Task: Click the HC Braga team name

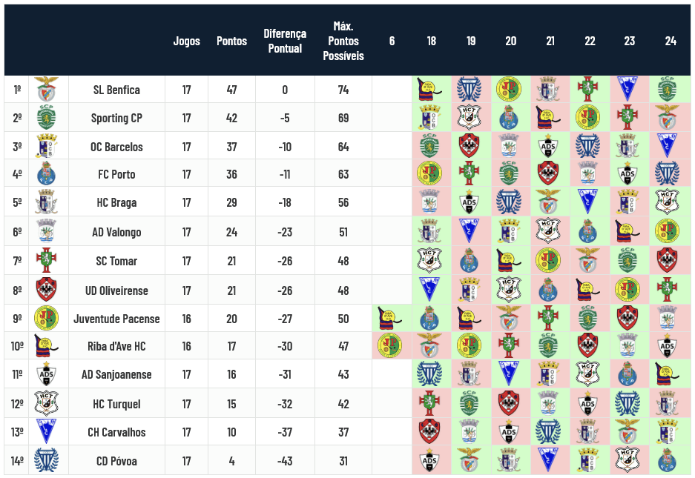Action: click(116, 202)
